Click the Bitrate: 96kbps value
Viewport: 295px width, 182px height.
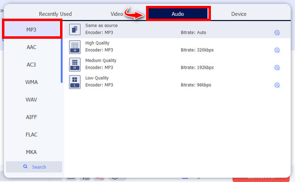[x=196, y=85]
